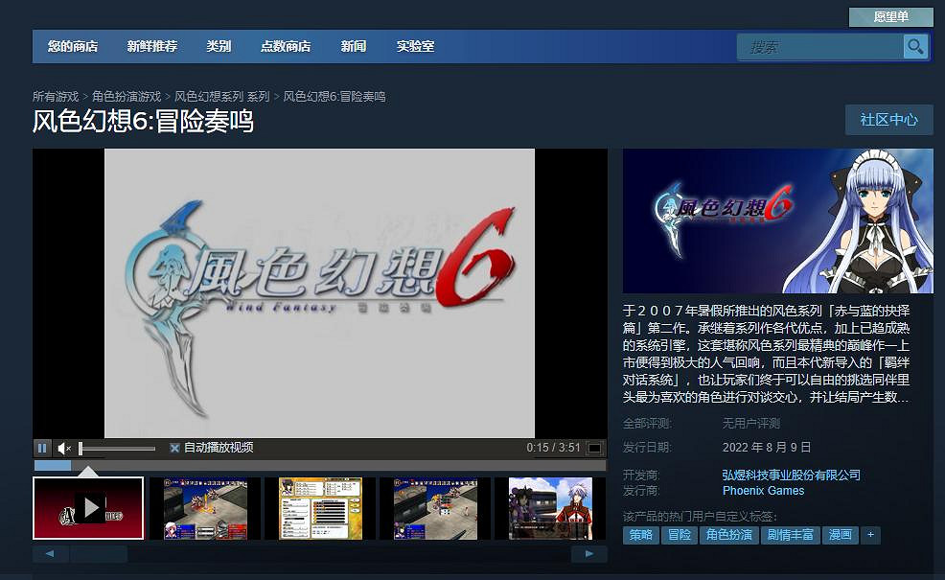
Task: Adjust the video volume slider
Action: (x=115, y=448)
